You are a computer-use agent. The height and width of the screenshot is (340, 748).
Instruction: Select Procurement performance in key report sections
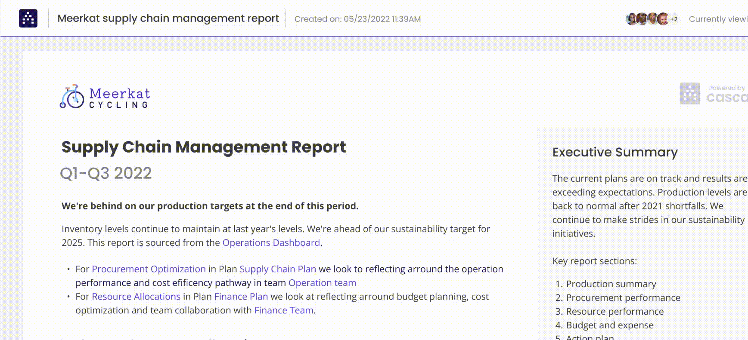623,298
